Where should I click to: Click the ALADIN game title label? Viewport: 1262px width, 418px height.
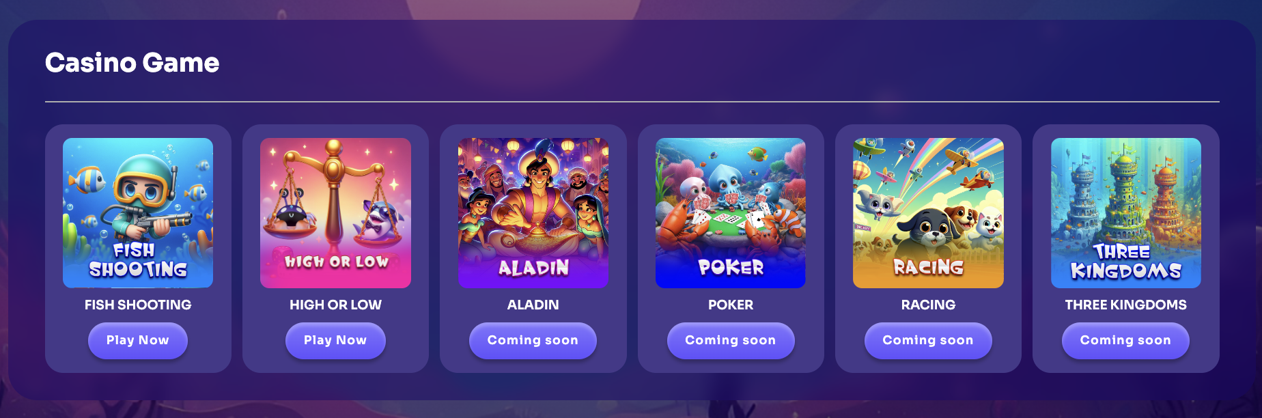click(x=533, y=305)
